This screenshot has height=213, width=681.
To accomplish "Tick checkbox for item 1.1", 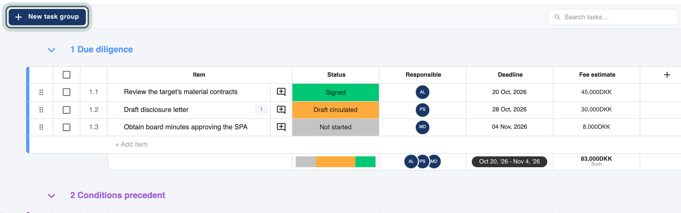I will click(66, 92).
